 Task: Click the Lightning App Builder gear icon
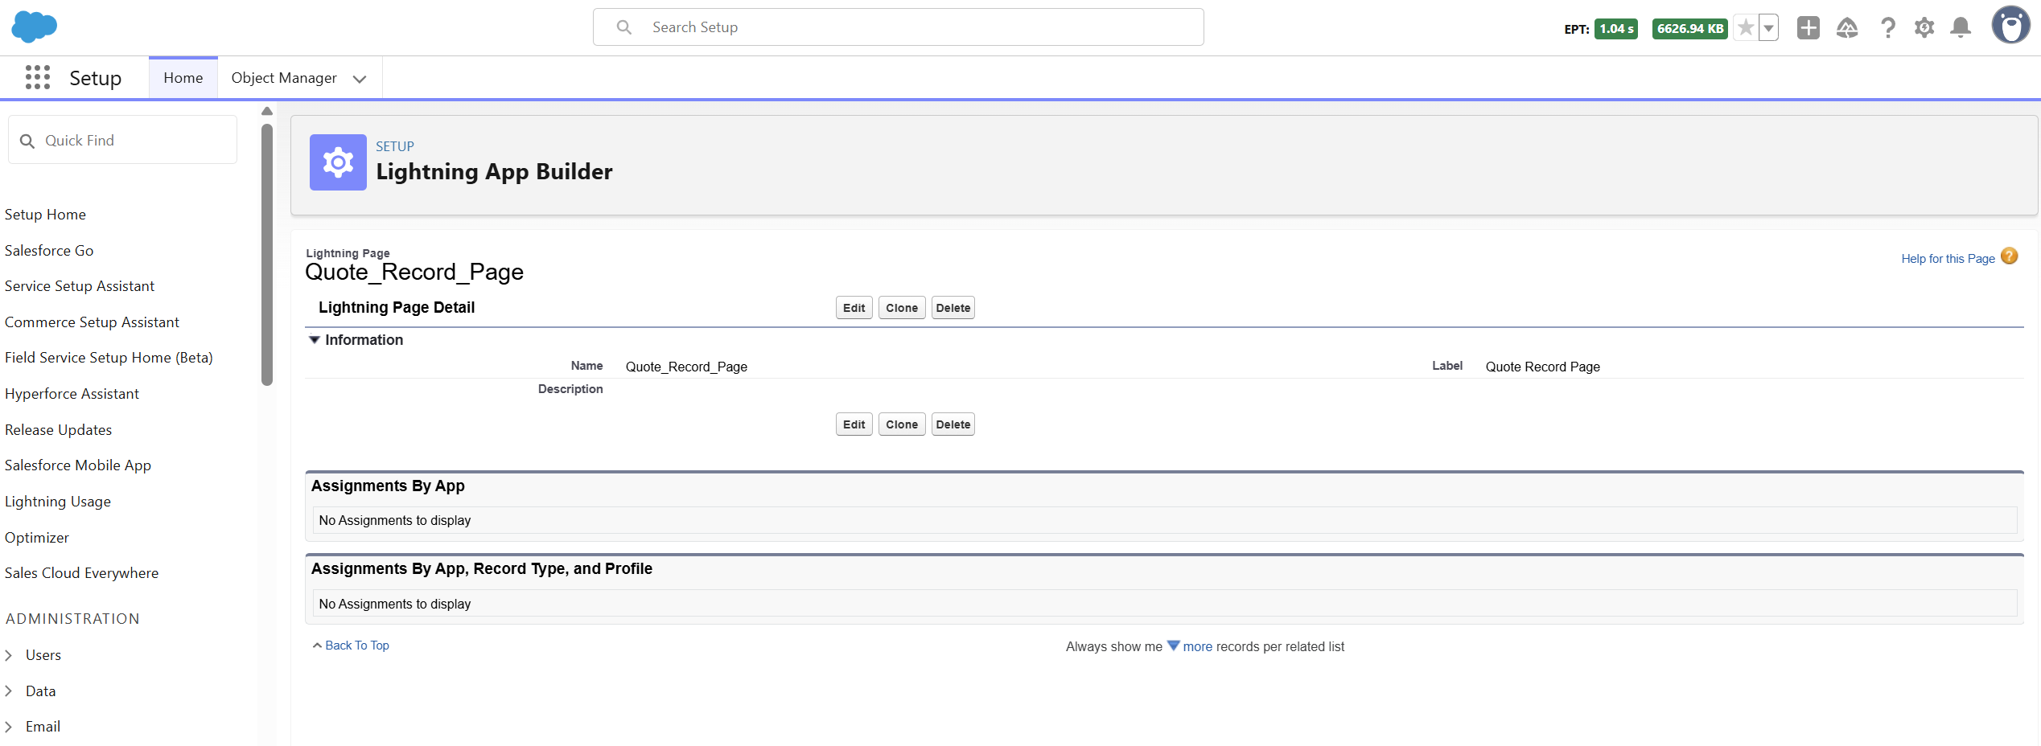pos(338,162)
